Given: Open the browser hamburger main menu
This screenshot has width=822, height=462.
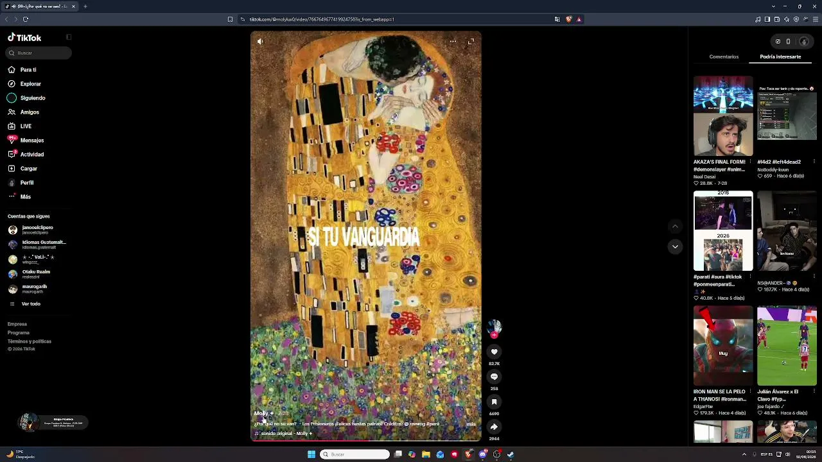Looking at the screenshot, I should pos(816,19).
